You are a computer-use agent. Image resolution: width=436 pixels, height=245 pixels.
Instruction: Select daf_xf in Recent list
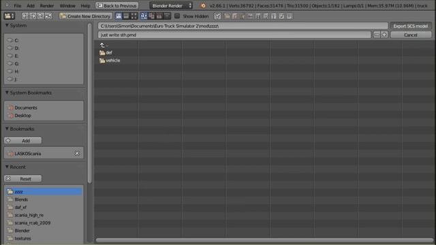pos(44,207)
